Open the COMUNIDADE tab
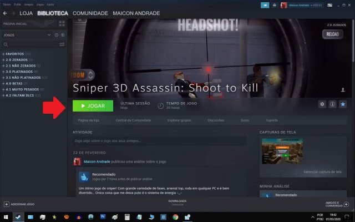 point(90,12)
